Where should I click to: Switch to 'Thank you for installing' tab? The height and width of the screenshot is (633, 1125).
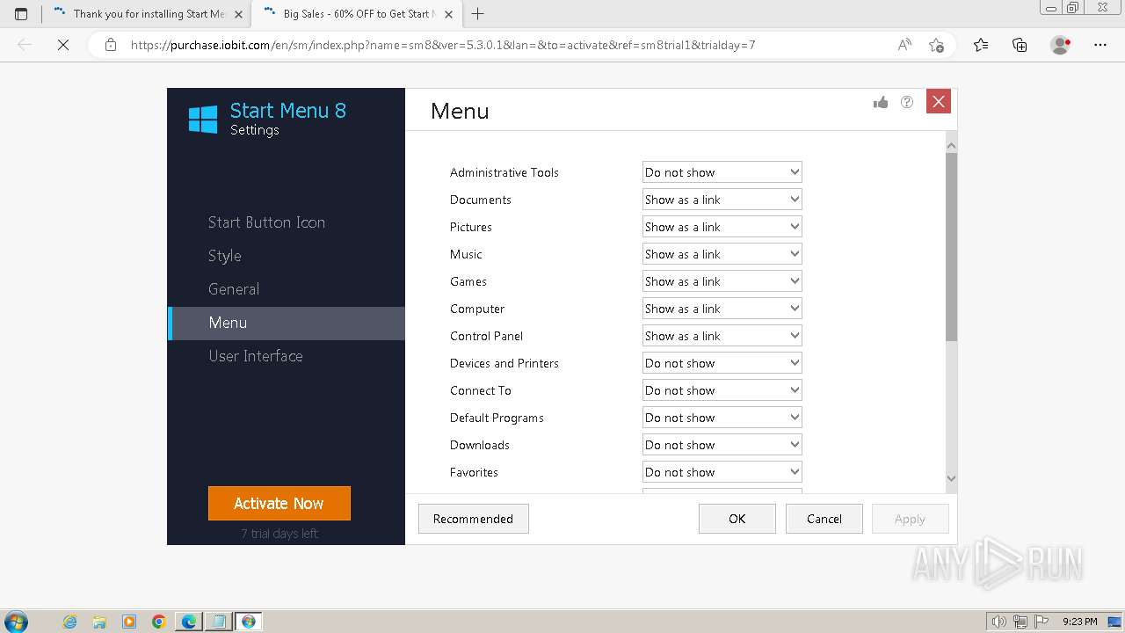pos(146,14)
